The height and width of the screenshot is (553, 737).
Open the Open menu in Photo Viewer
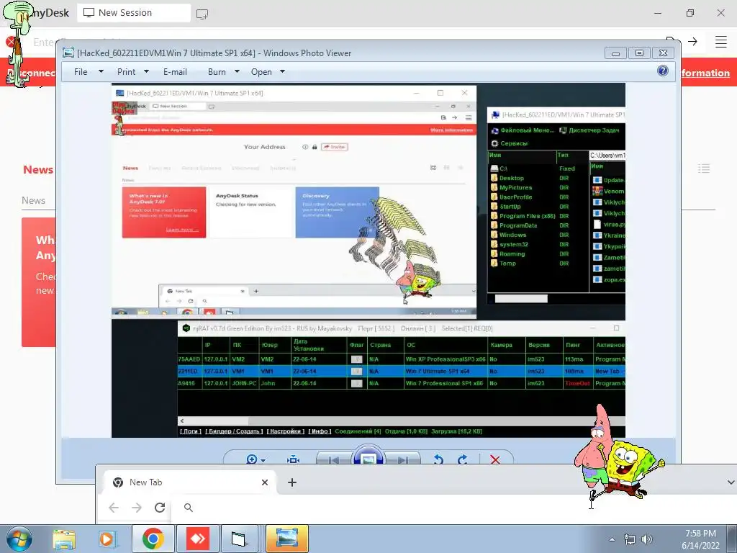tap(261, 71)
